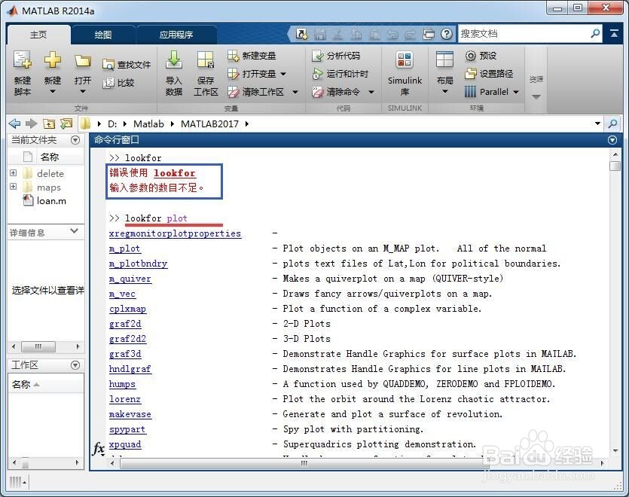
Task: Open the 布局 dropdown arrow
Action: click(444, 92)
